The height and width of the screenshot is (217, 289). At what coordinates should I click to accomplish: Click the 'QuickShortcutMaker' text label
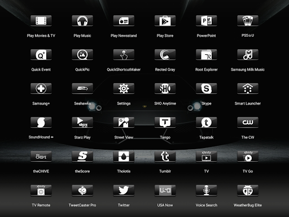(124, 70)
